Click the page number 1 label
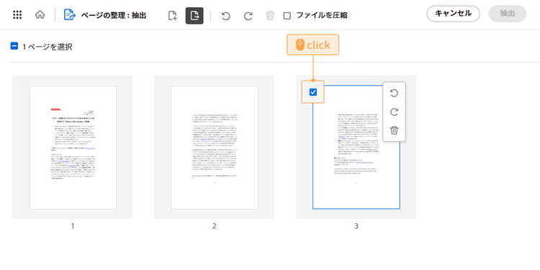 (73, 226)
